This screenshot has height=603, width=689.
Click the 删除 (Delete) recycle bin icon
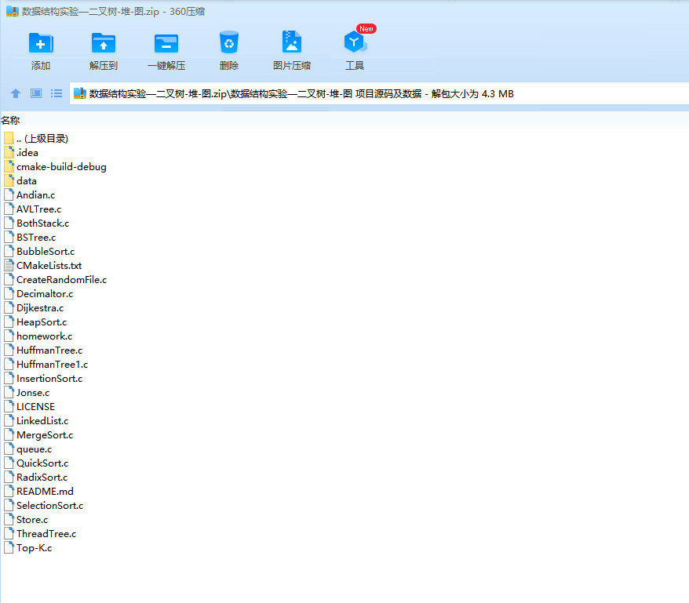click(x=229, y=42)
